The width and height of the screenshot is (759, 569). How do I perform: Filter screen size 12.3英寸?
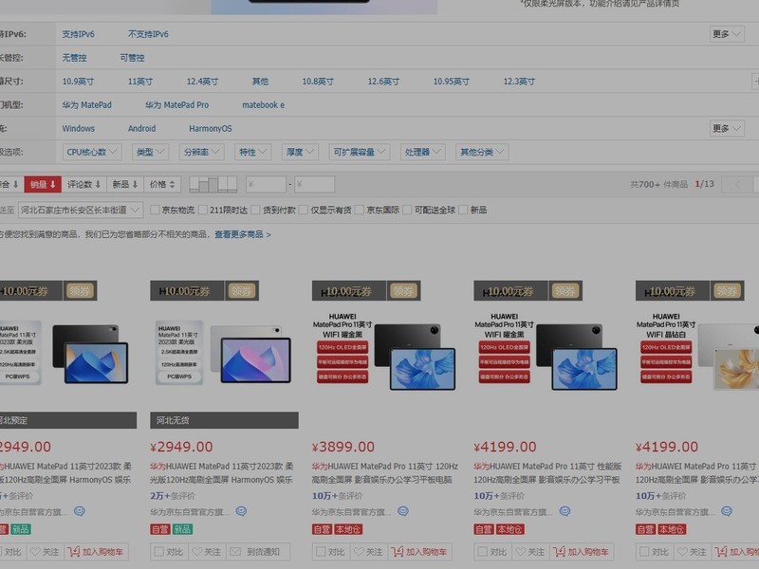[x=519, y=82]
